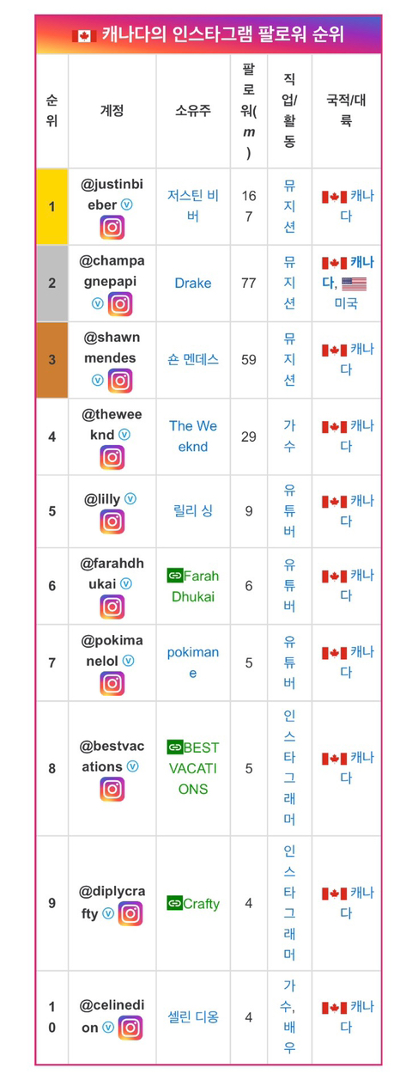Click the Instagram icon under @lilly

pyautogui.click(x=112, y=522)
